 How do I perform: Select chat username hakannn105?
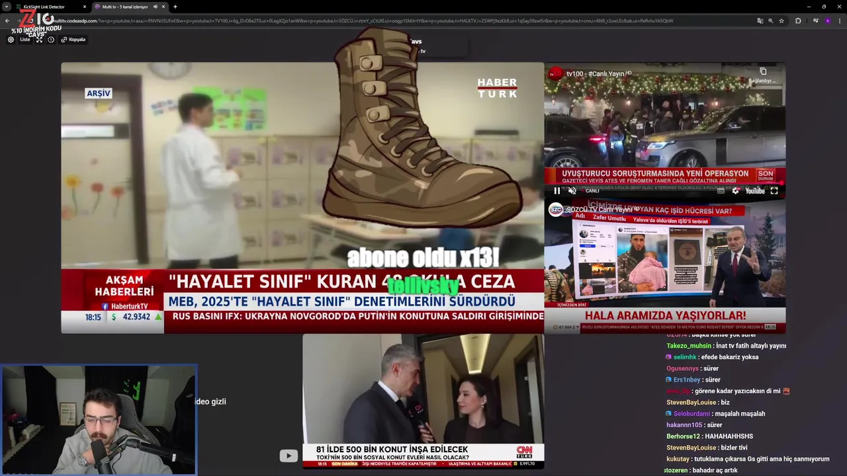684,424
